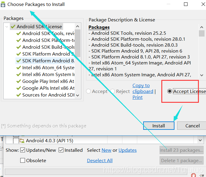Click the license description scrollbar thumb
This screenshot has height=177, width=206.
pos(202,34)
